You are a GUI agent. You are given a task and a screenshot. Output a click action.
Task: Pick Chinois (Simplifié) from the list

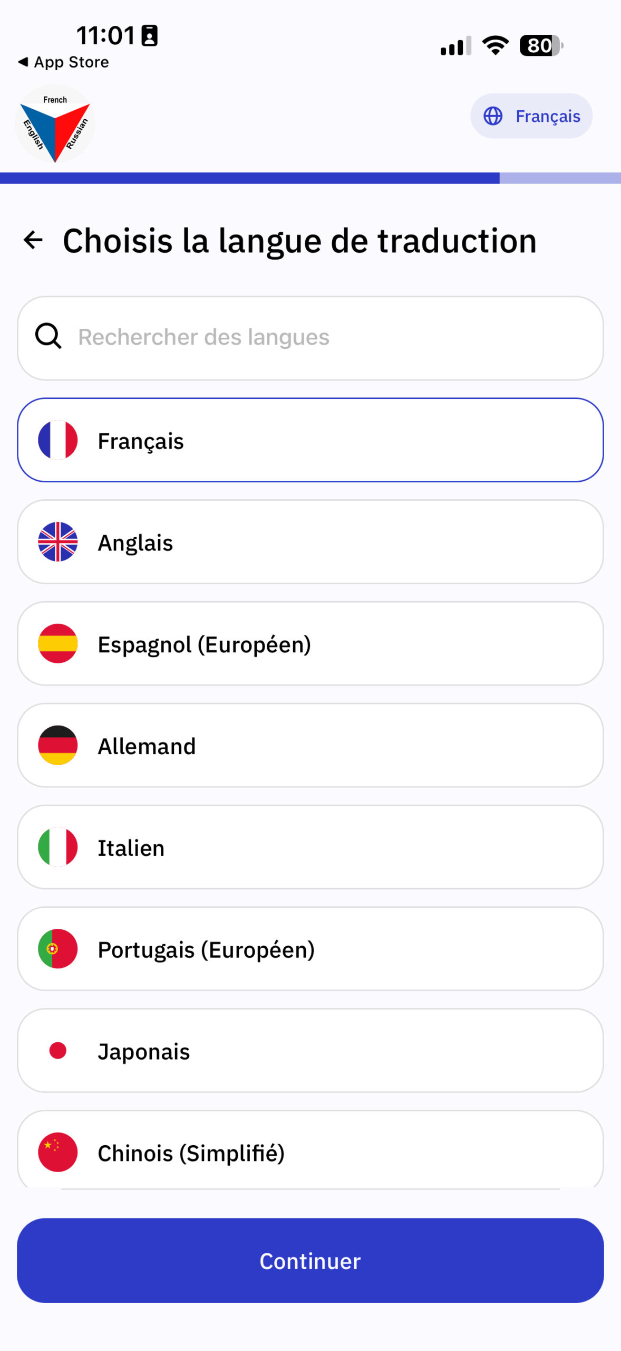point(310,1153)
